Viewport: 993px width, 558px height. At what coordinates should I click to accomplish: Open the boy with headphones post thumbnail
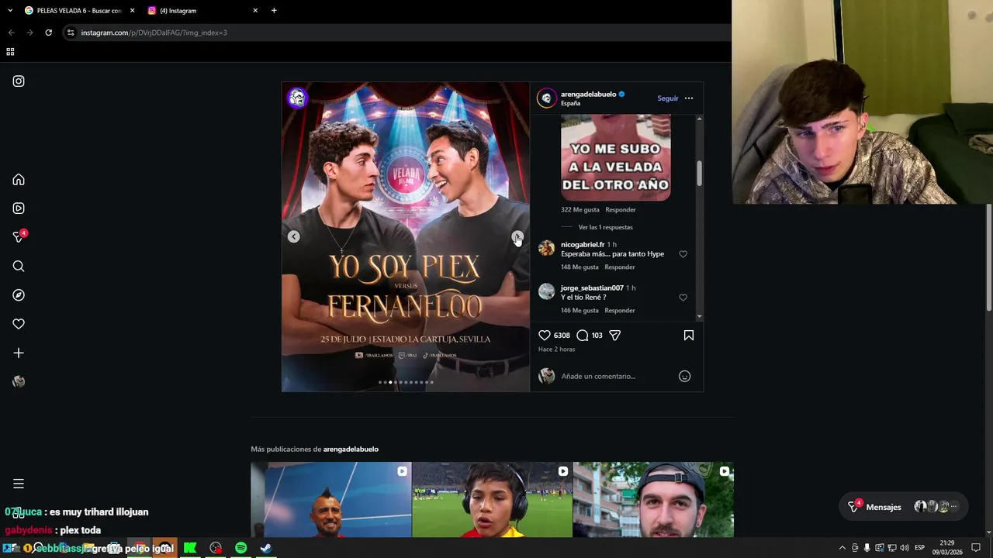(x=492, y=500)
